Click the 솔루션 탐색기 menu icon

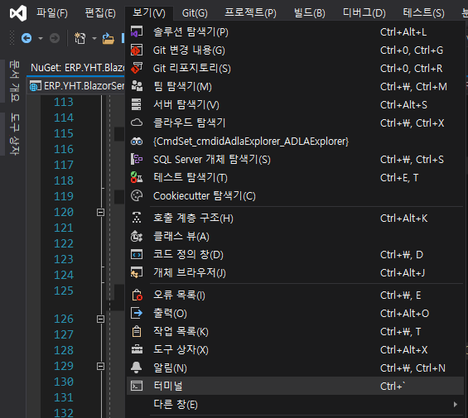coord(137,32)
